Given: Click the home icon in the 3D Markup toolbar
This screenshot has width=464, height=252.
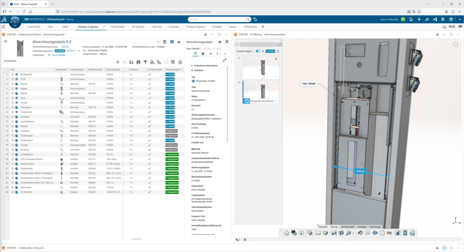Looking at the screenshot, I should [x=287, y=233].
